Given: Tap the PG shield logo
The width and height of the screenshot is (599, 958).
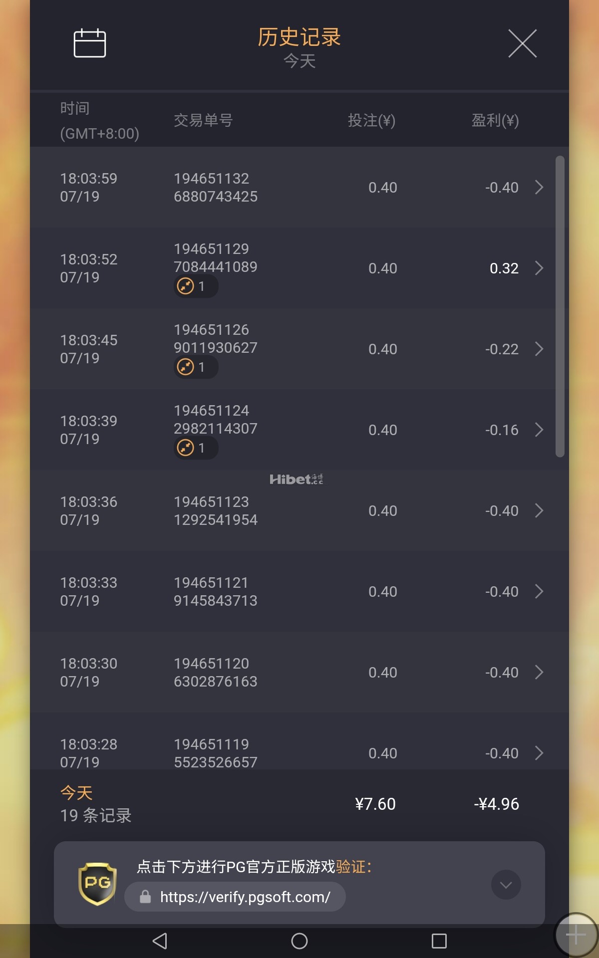Looking at the screenshot, I should pyautogui.click(x=98, y=884).
